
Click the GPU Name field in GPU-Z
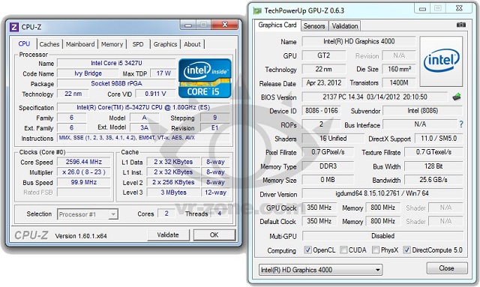pos(358,41)
